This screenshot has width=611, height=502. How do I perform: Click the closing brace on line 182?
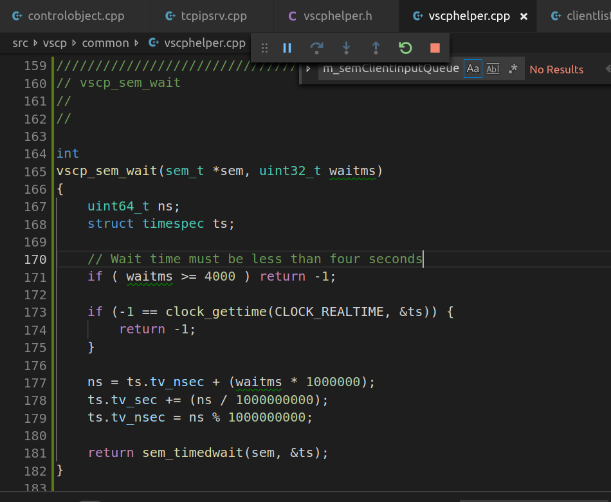click(x=60, y=470)
